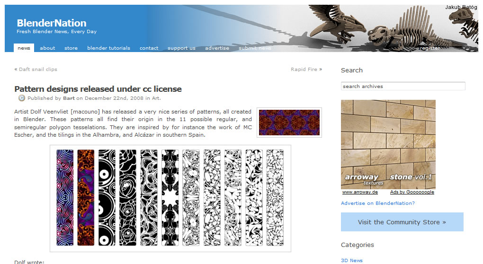Open the kaleidoscope pattern thumbnail

(x=289, y=123)
